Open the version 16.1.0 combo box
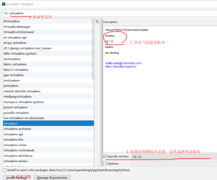 point(174,157)
